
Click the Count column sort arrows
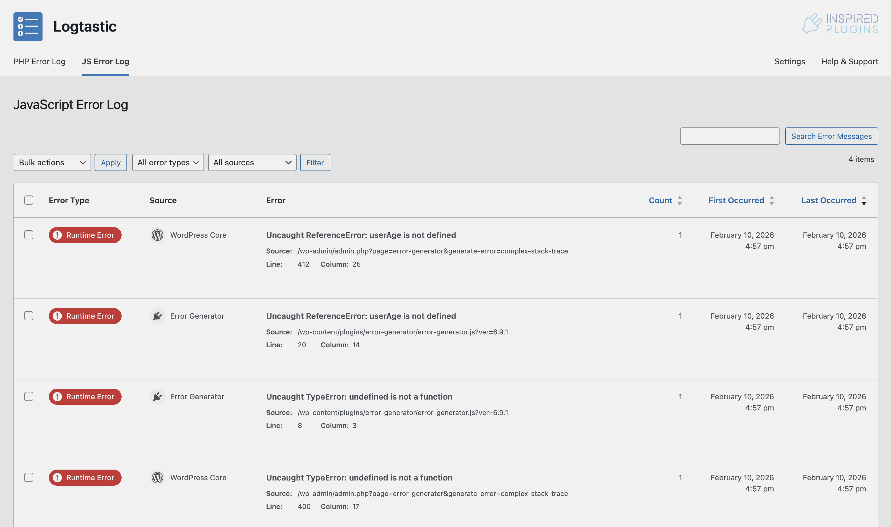coord(679,201)
